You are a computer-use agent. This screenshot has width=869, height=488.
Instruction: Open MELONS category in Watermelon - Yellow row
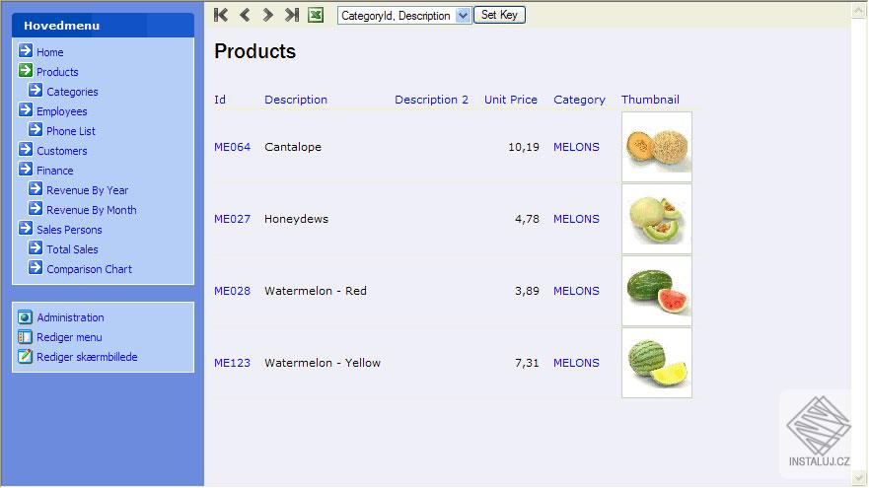(x=576, y=363)
